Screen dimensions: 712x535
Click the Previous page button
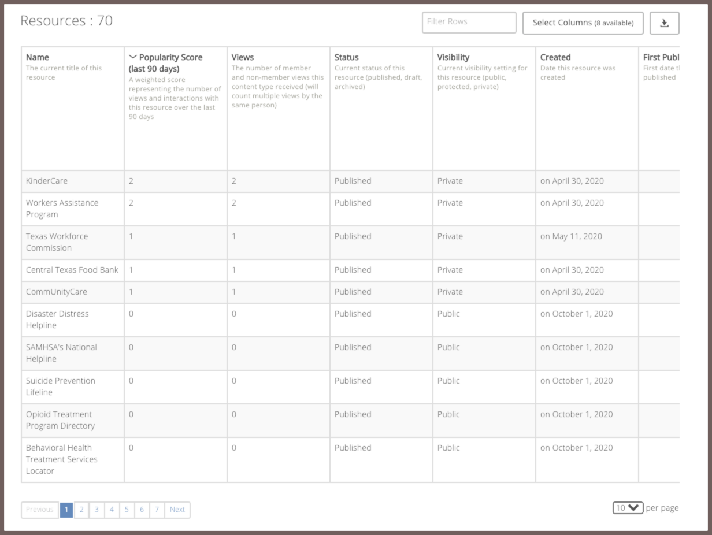(x=40, y=510)
